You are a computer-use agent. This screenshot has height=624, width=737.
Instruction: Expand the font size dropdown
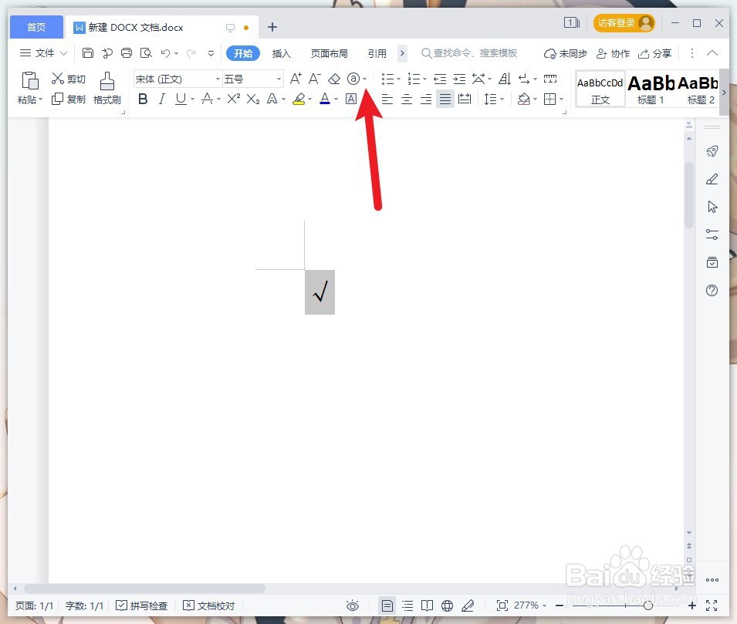(278, 78)
